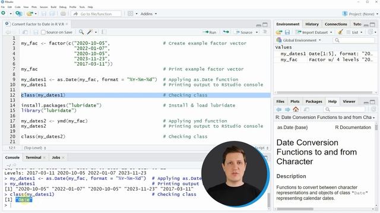The height and width of the screenshot is (213, 380).
Task: Open the Session menu
Action: [x=43, y=7]
